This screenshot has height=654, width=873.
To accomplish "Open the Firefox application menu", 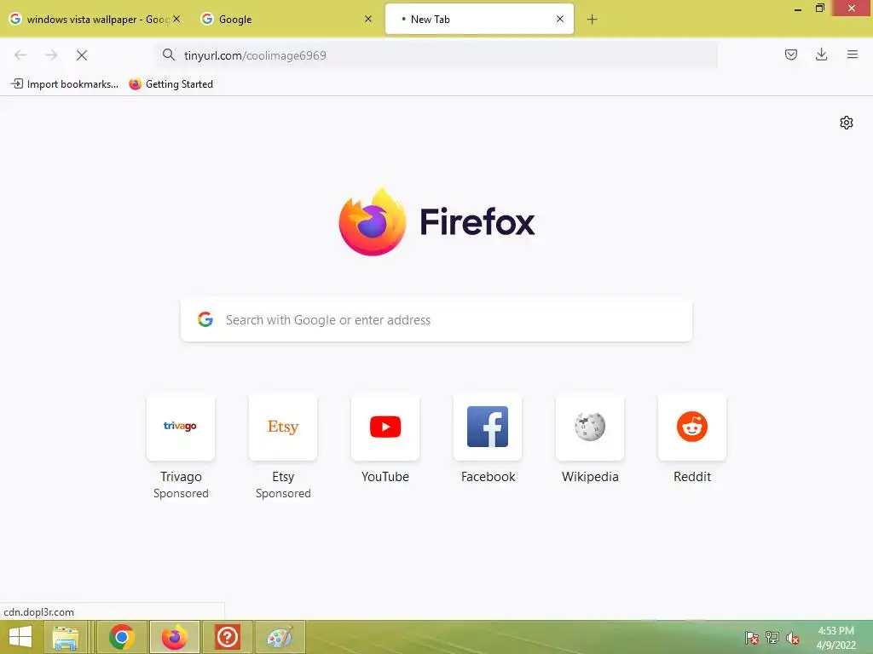I will click(x=852, y=54).
